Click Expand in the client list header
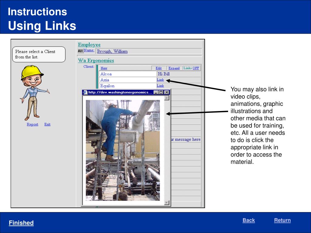 point(174,68)
